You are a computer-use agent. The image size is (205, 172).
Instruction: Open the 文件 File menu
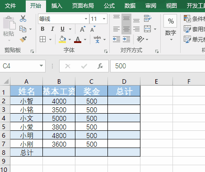click(x=10, y=6)
